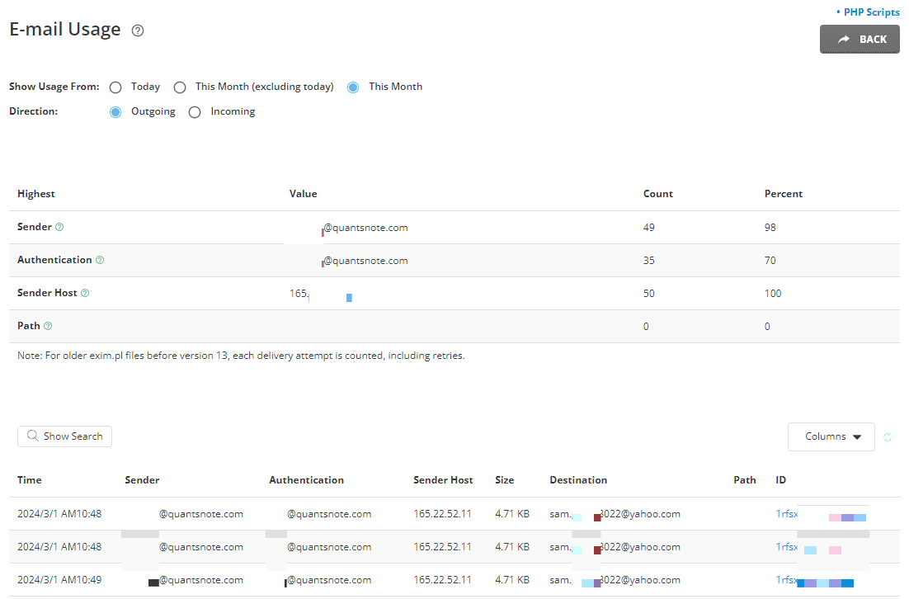Open message ID link for 10:49 row
Screen dimensions: 909x599
787,580
